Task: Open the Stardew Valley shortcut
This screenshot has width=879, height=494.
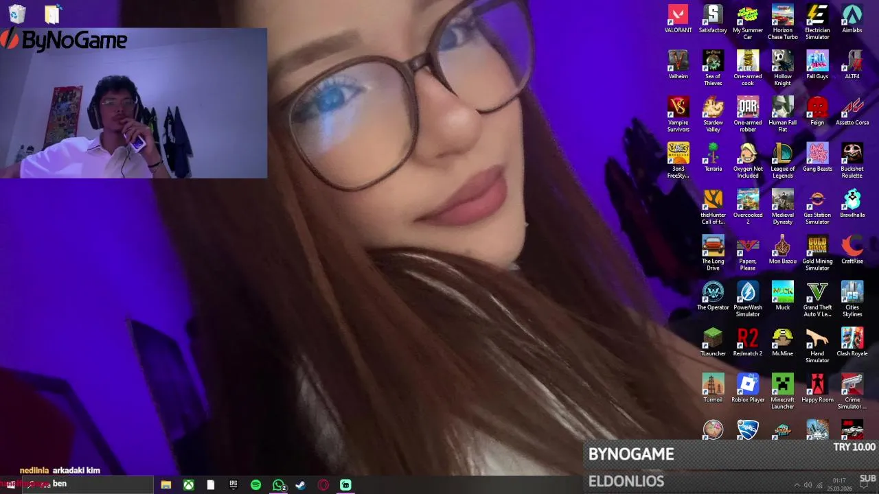Action: [713, 114]
